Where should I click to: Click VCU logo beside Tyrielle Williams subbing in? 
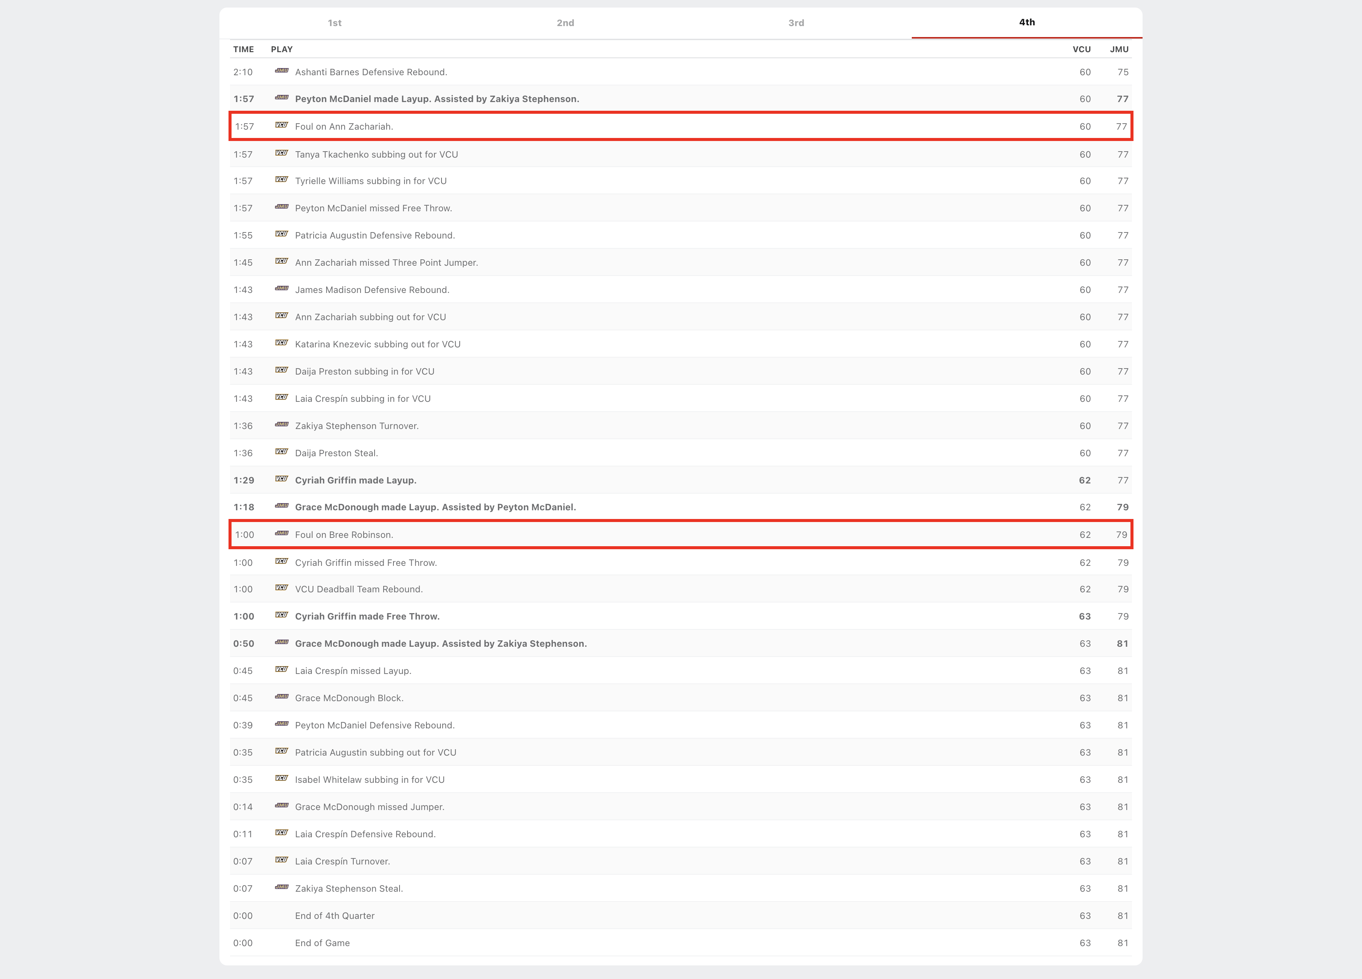[281, 180]
